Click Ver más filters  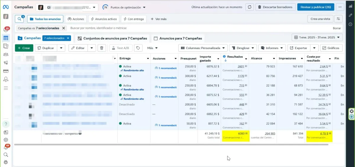click(x=159, y=19)
